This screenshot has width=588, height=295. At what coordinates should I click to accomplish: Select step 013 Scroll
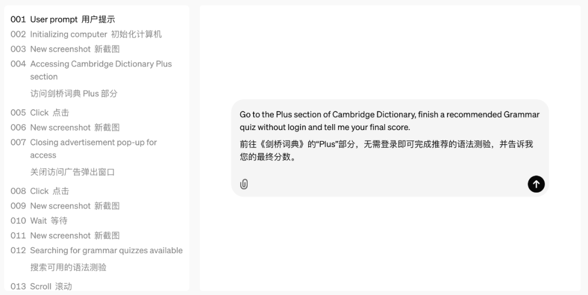41,286
